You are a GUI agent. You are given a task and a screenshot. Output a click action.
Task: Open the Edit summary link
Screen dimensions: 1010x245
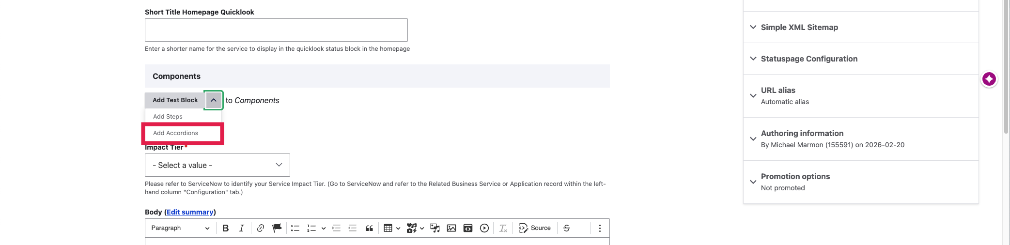tap(190, 212)
